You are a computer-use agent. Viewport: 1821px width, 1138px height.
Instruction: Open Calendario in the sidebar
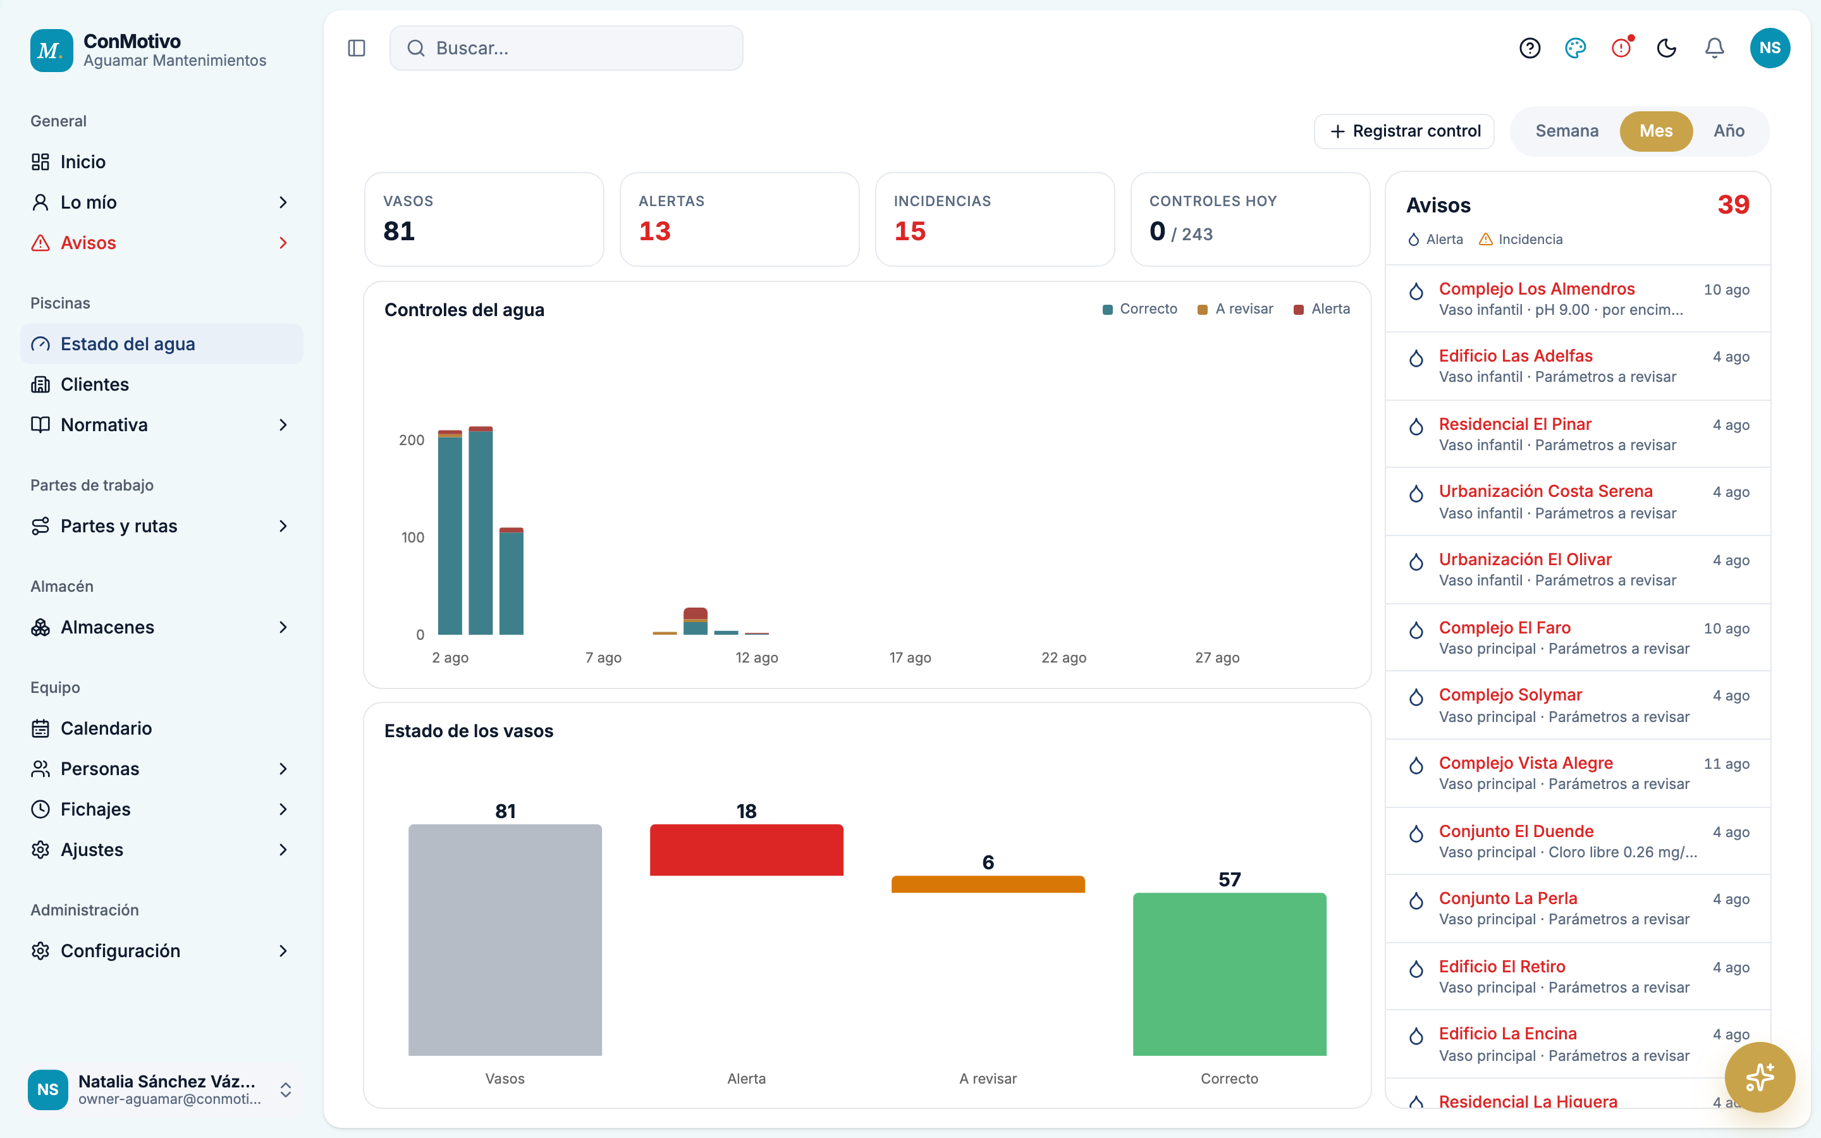click(162, 728)
